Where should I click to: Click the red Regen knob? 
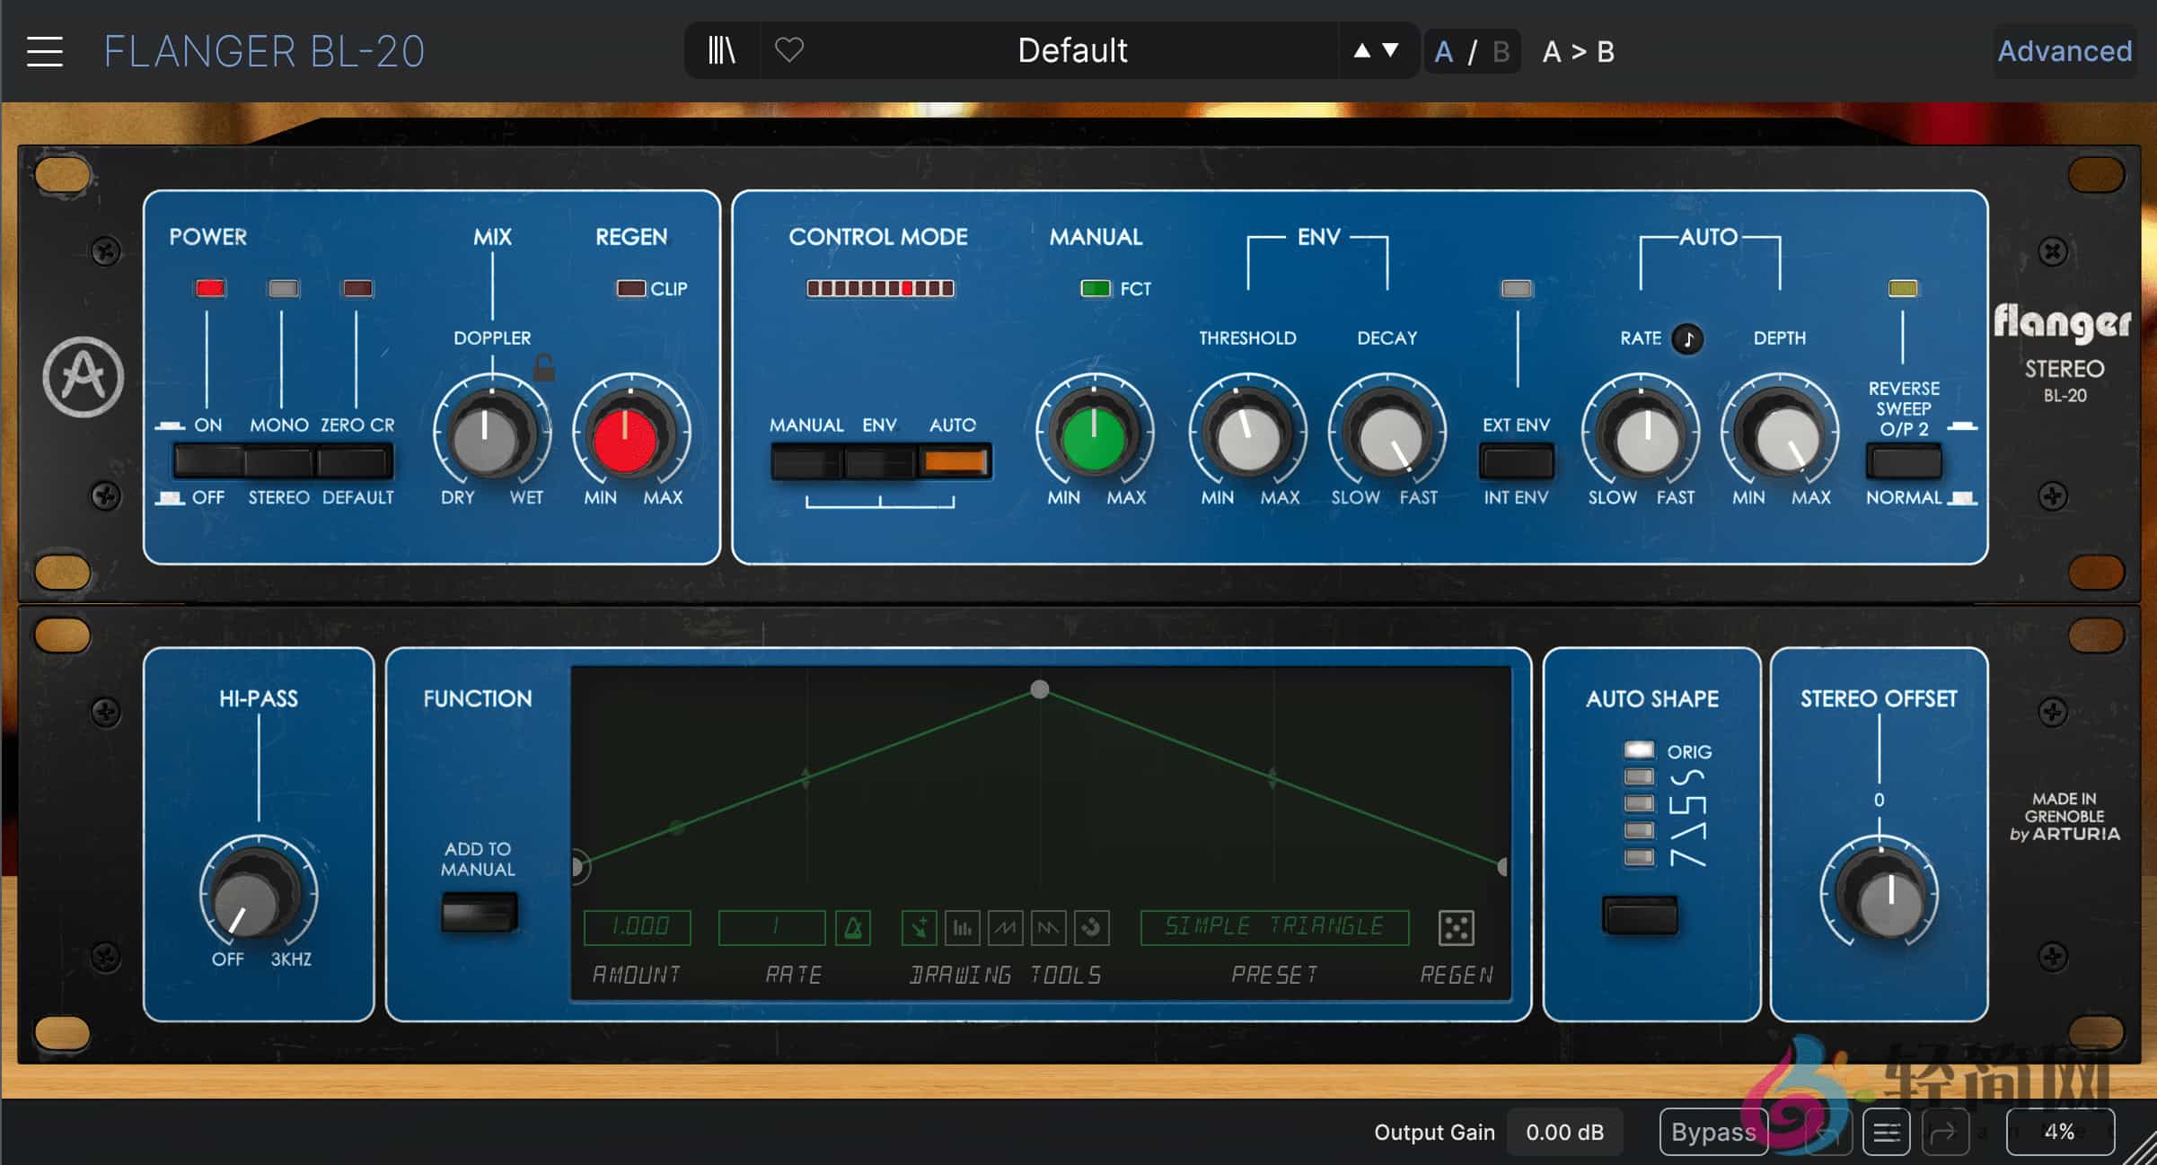626,440
